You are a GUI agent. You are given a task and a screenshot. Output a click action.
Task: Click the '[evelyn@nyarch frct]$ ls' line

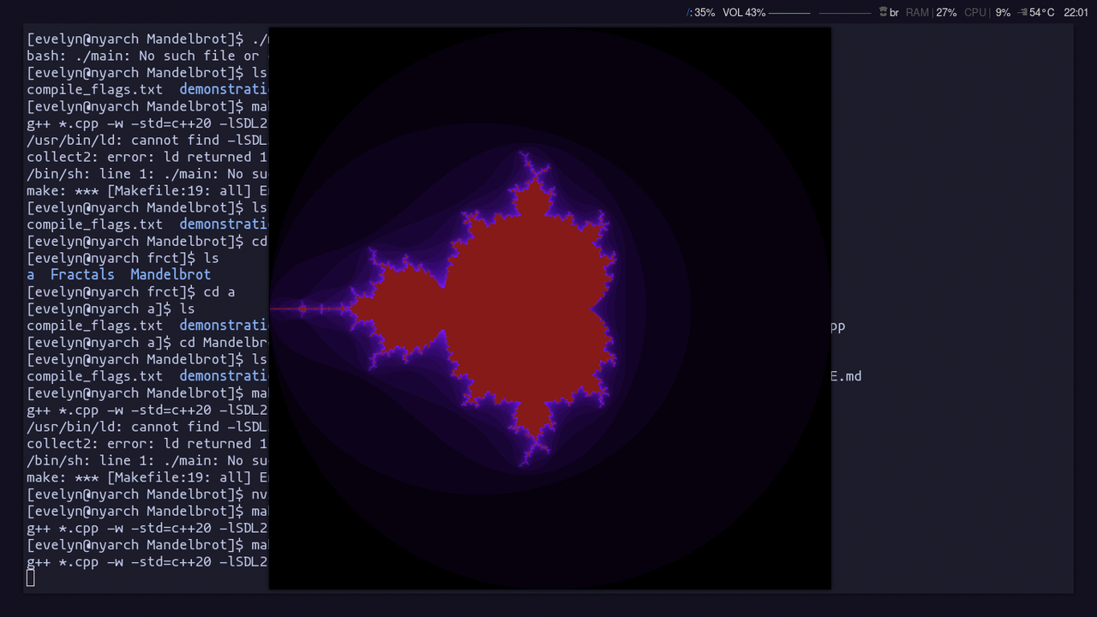(x=123, y=258)
